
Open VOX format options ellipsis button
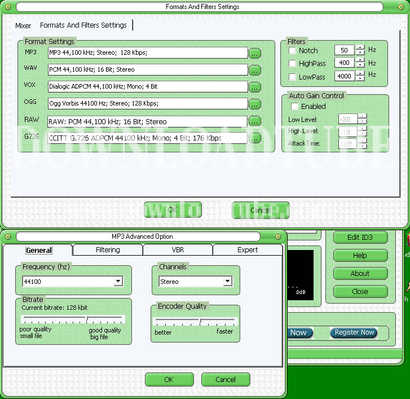pos(255,87)
